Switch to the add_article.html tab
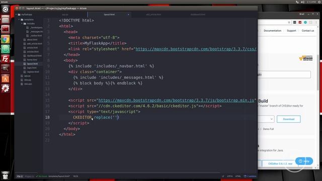The width and height of the screenshot is (322, 181). coord(153,15)
